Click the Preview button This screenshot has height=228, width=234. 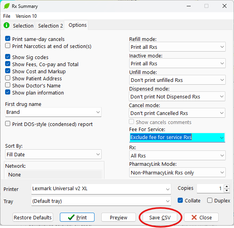tap(119, 217)
